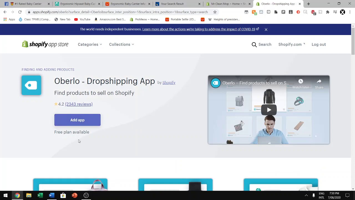Click Share arrow on the video
Screen dimensions: 355x200
click(x=319, y=81)
